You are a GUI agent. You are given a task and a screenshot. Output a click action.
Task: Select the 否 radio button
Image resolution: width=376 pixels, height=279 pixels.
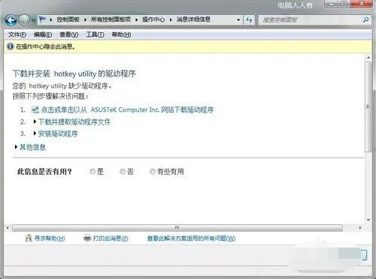coord(123,172)
